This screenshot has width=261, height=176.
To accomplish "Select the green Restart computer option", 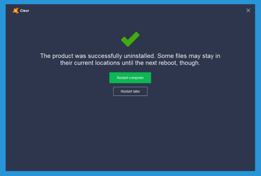I will pos(130,78).
